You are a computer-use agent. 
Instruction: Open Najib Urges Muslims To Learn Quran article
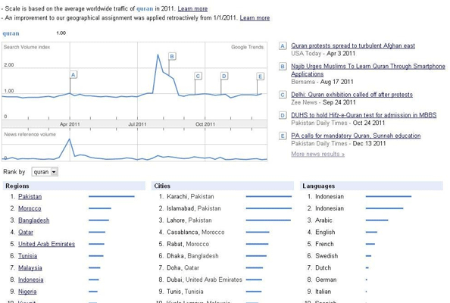[x=368, y=70]
